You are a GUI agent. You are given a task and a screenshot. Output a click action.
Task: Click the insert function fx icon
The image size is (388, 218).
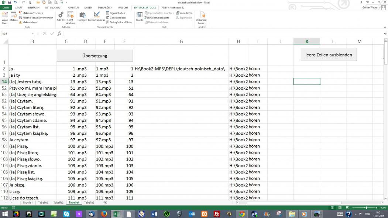pyautogui.click(x=59, y=34)
